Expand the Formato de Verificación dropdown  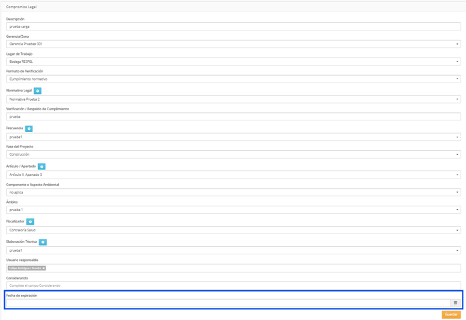pyautogui.click(x=233, y=79)
